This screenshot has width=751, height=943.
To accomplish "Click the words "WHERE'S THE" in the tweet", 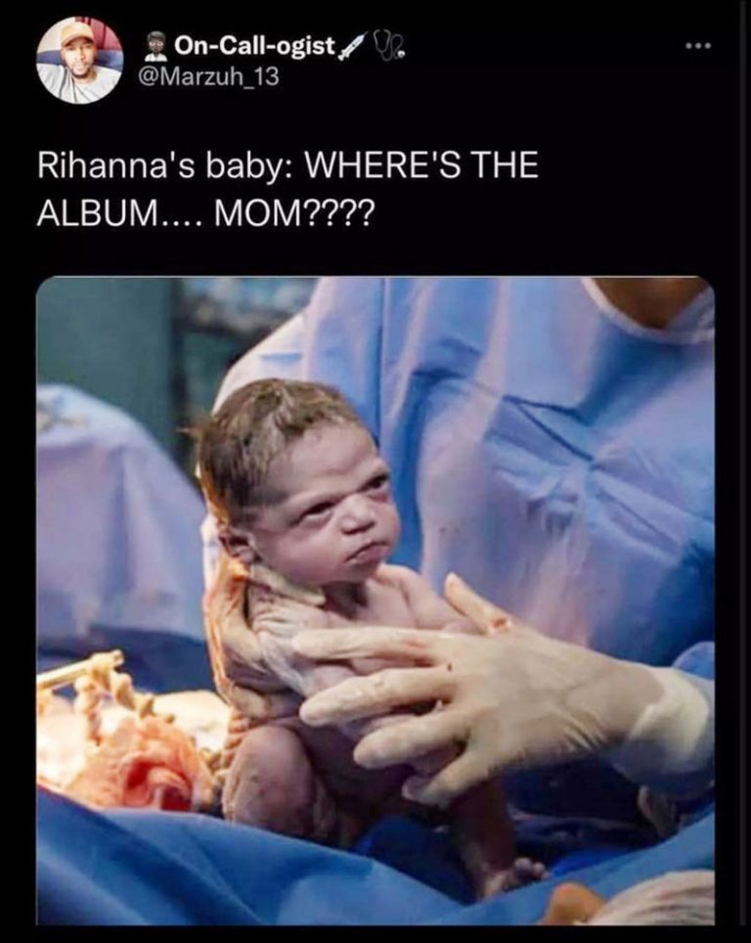I will [422, 164].
